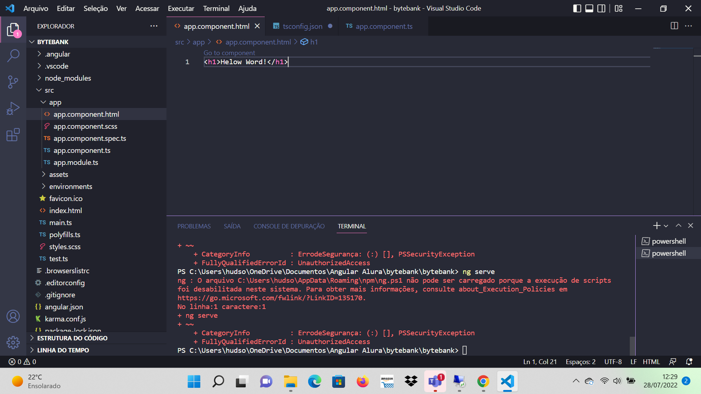Open app.module.ts in explorer
Image resolution: width=701 pixels, height=394 pixels.
click(96, 162)
